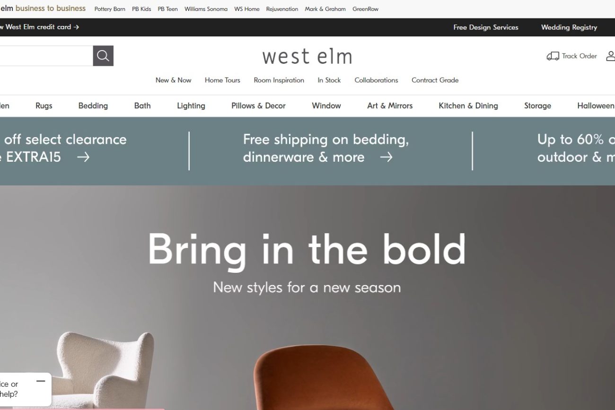Click the Bring in the bold hero image
The width and height of the screenshot is (615, 410).
pyautogui.click(x=307, y=297)
